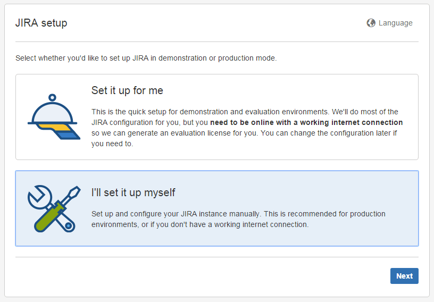This screenshot has width=434, height=302.
Task: Click the "generate an evaluation license" line
Action: click(244, 133)
